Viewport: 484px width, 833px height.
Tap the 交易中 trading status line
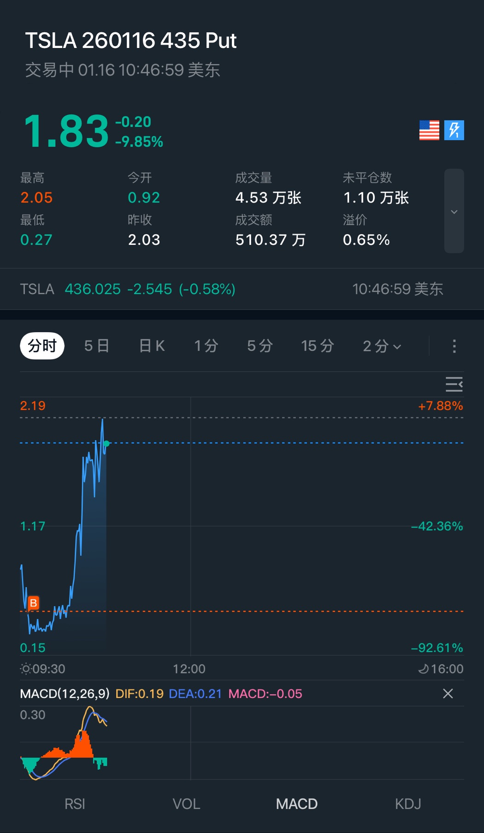point(123,70)
